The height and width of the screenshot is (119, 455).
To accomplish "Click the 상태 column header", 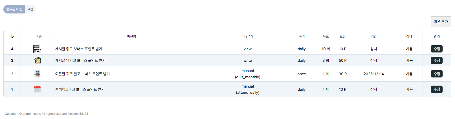I will (409, 36).
